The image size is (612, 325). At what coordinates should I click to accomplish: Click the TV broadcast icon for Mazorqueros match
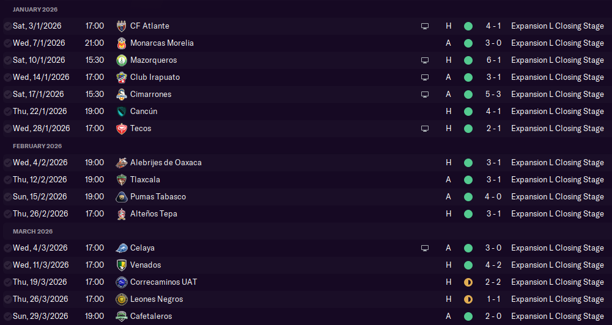click(x=425, y=60)
